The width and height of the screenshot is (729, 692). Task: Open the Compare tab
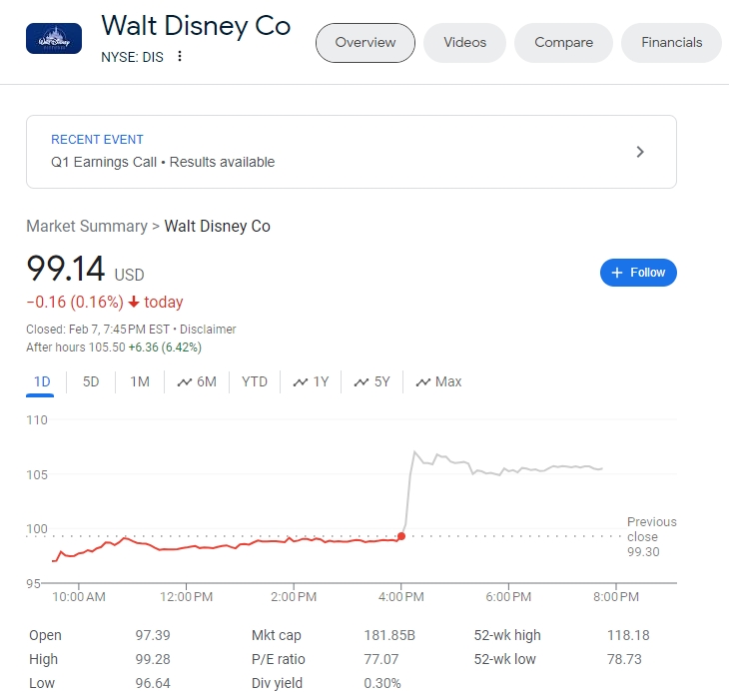coord(563,43)
